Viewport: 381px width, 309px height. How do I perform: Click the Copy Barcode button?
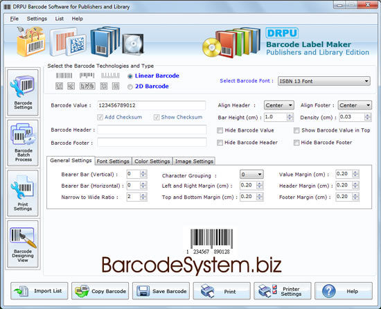click(100, 291)
